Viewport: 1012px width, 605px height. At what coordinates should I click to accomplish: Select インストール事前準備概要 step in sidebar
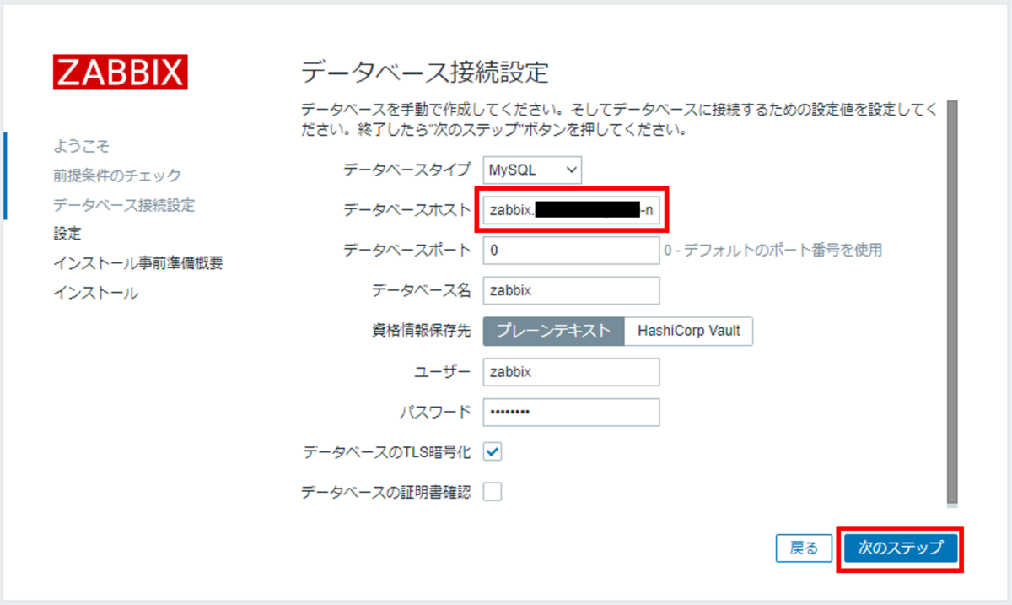(x=138, y=264)
